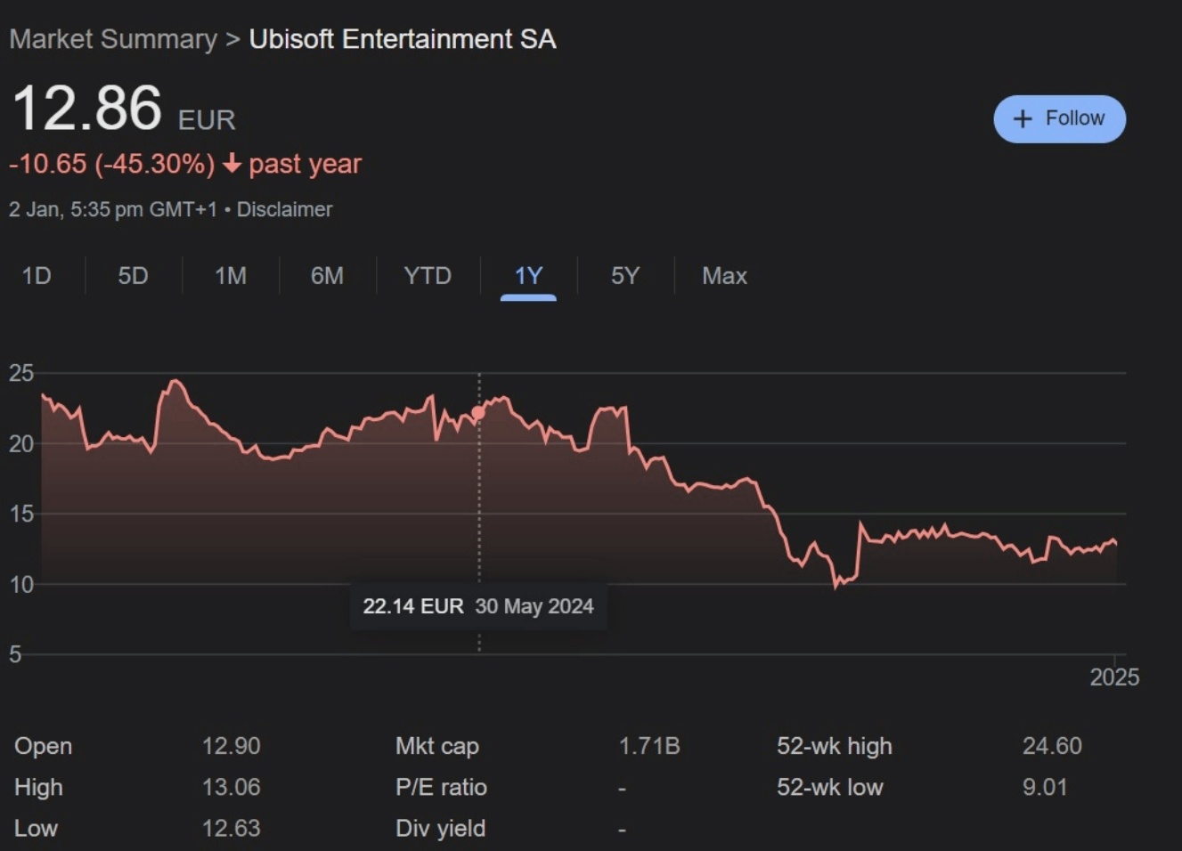Click the P/E ratio label
Viewport: 1182px width, 851px height.
441,787
